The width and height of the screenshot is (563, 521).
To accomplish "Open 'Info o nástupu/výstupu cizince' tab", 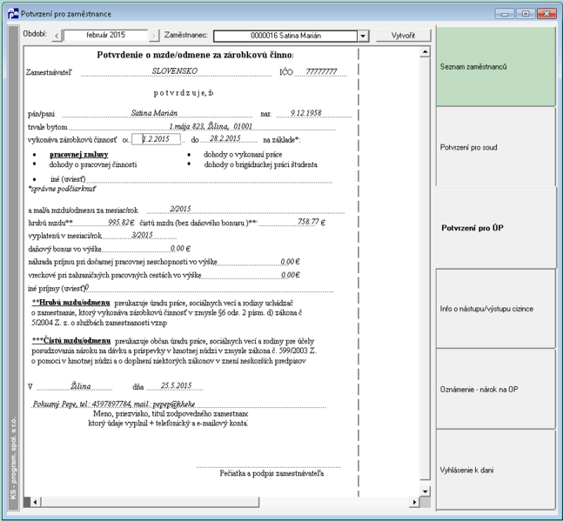I will 495,309.
